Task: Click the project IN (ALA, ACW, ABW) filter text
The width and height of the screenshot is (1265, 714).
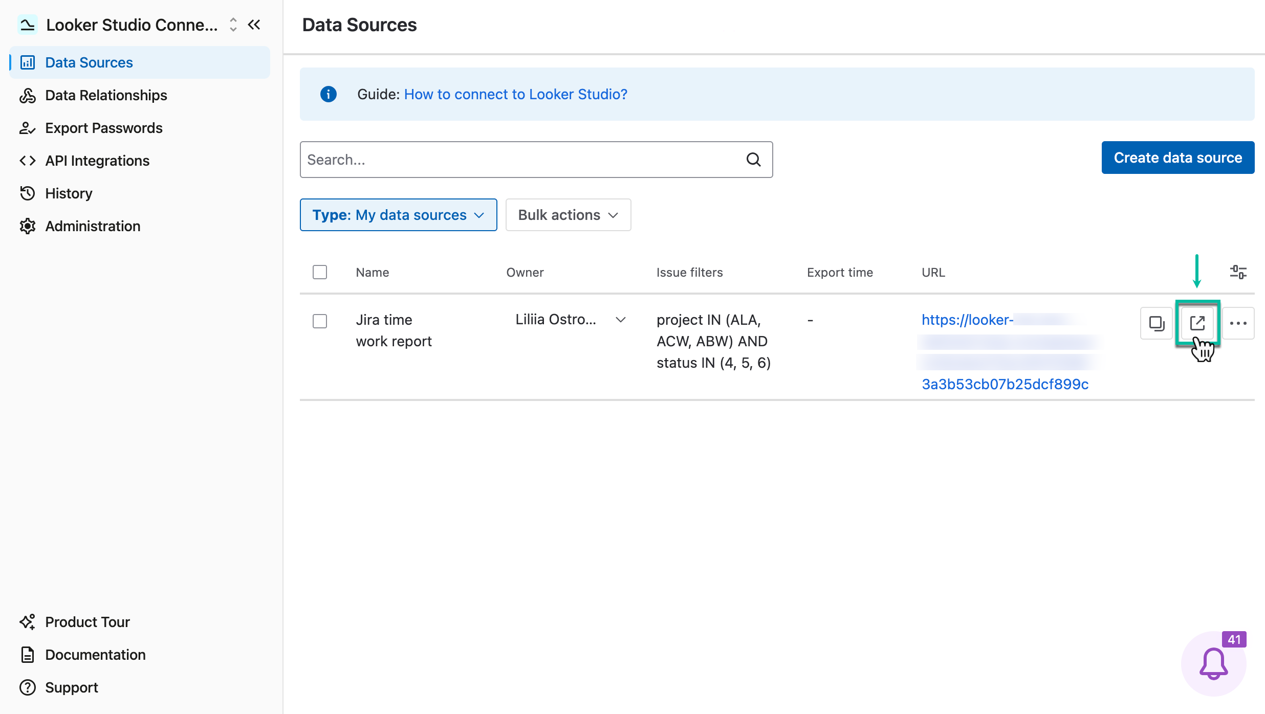Action: pos(714,341)
